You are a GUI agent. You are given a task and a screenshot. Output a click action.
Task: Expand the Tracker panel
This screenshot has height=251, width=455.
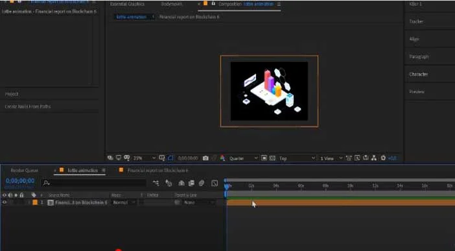pyautogui.click(x=416, y=21)
